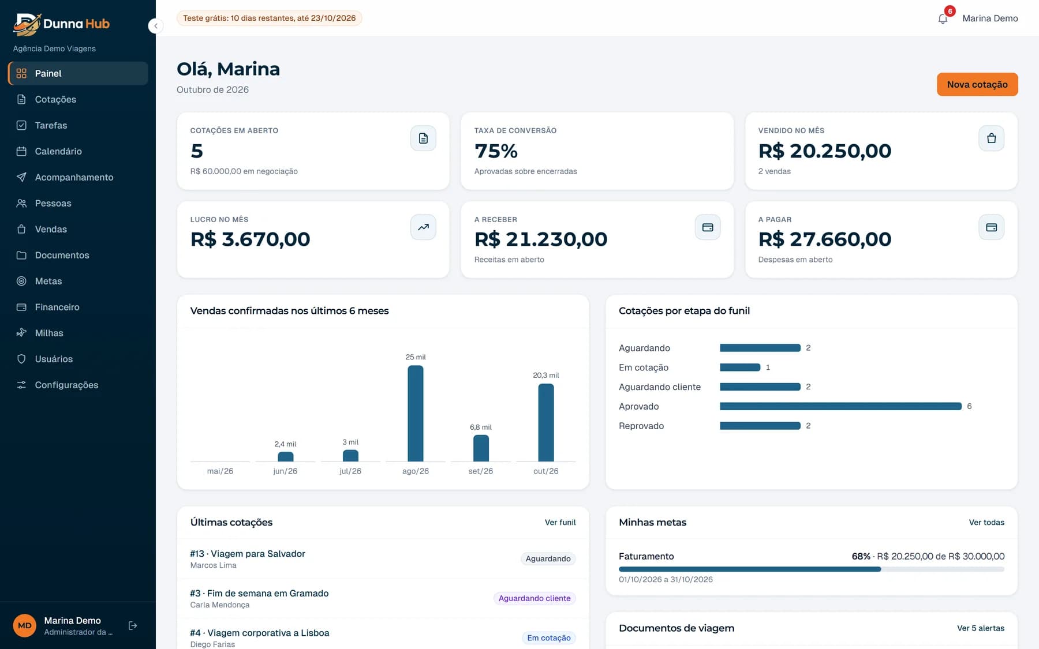The height and width of the screenshot is (649, 1039).
Task: Click the wallet icon in A receber card
Action: point(708,227)
